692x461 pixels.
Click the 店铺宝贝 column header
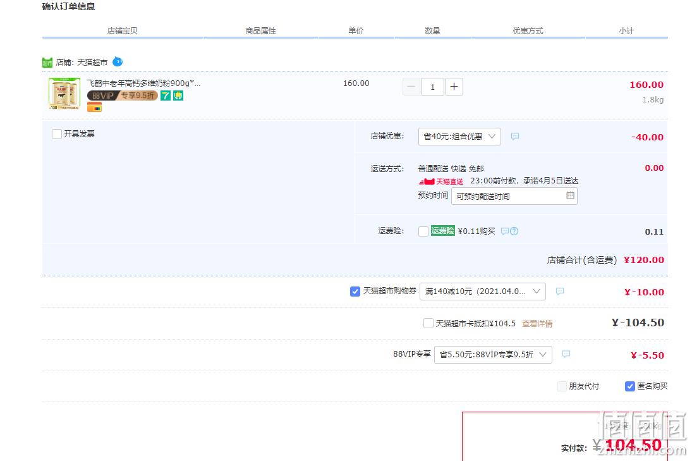[122, 31]
